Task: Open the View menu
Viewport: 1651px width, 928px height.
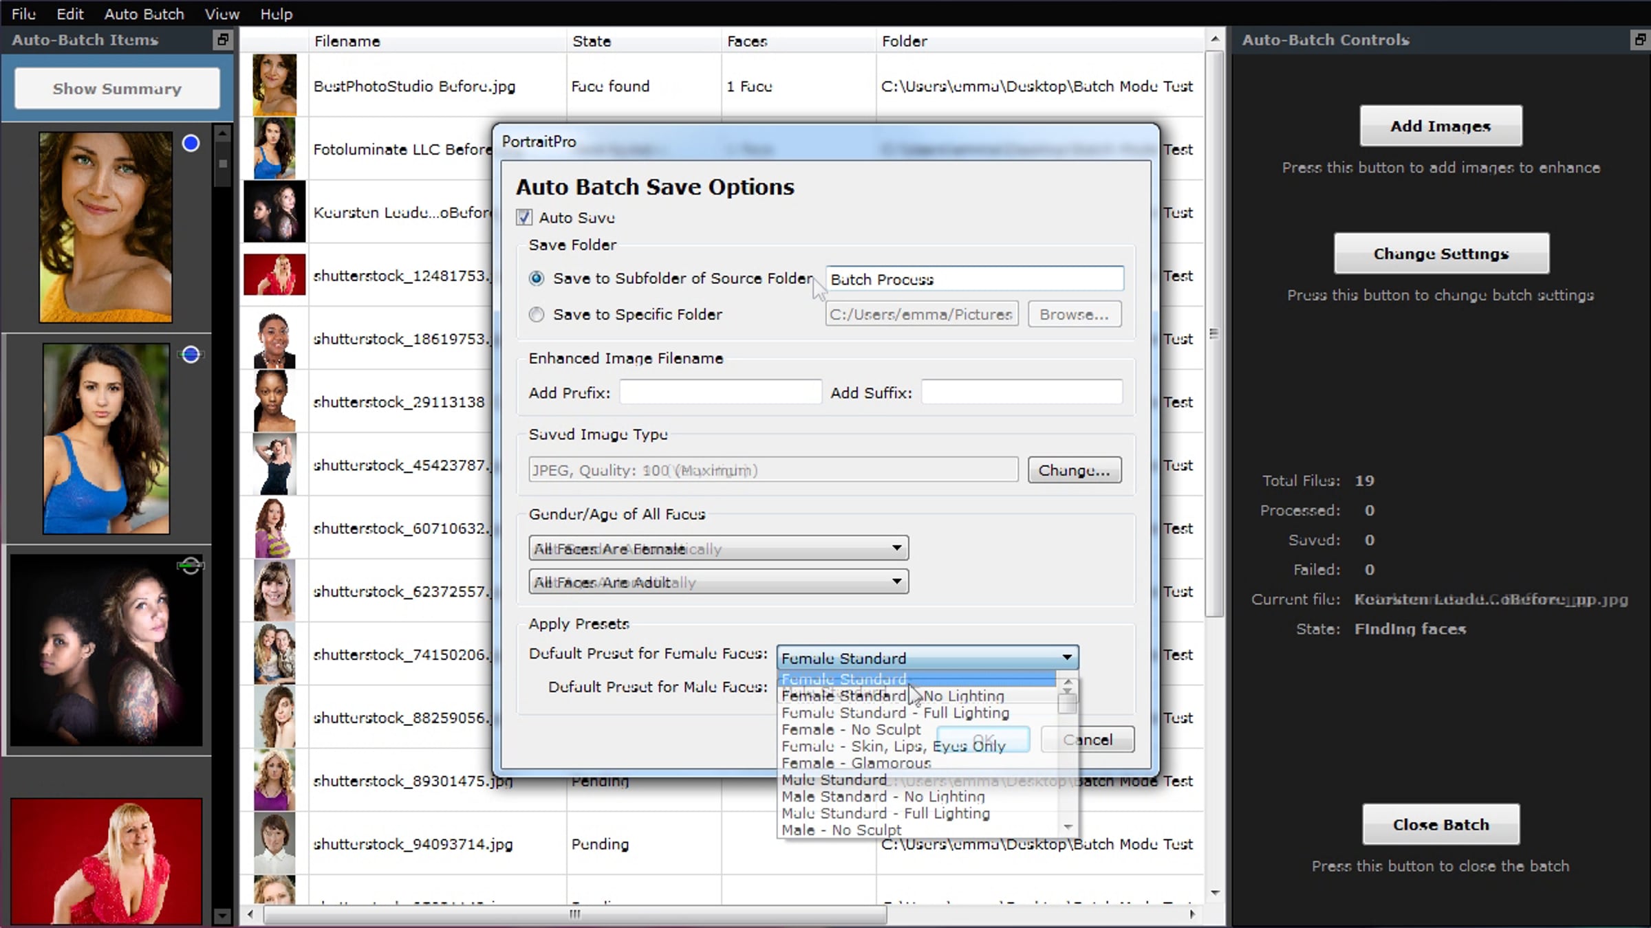Action: point(222,14)
